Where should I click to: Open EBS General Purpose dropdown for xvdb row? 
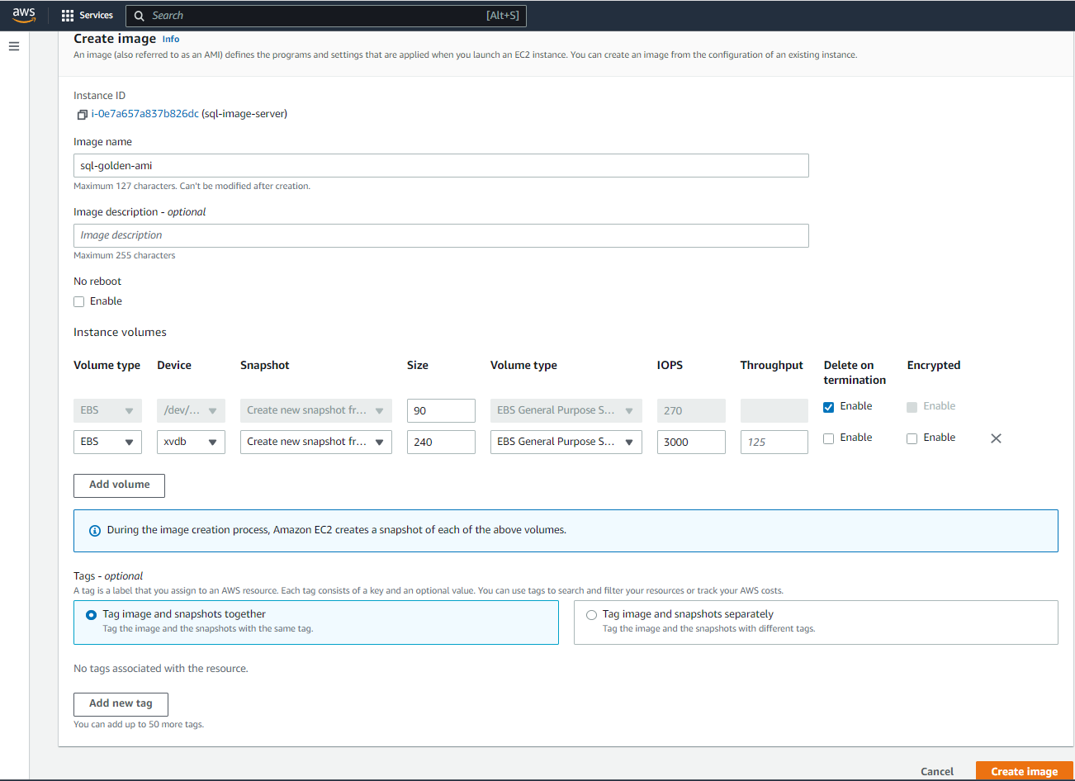click(x=566, y=442)
